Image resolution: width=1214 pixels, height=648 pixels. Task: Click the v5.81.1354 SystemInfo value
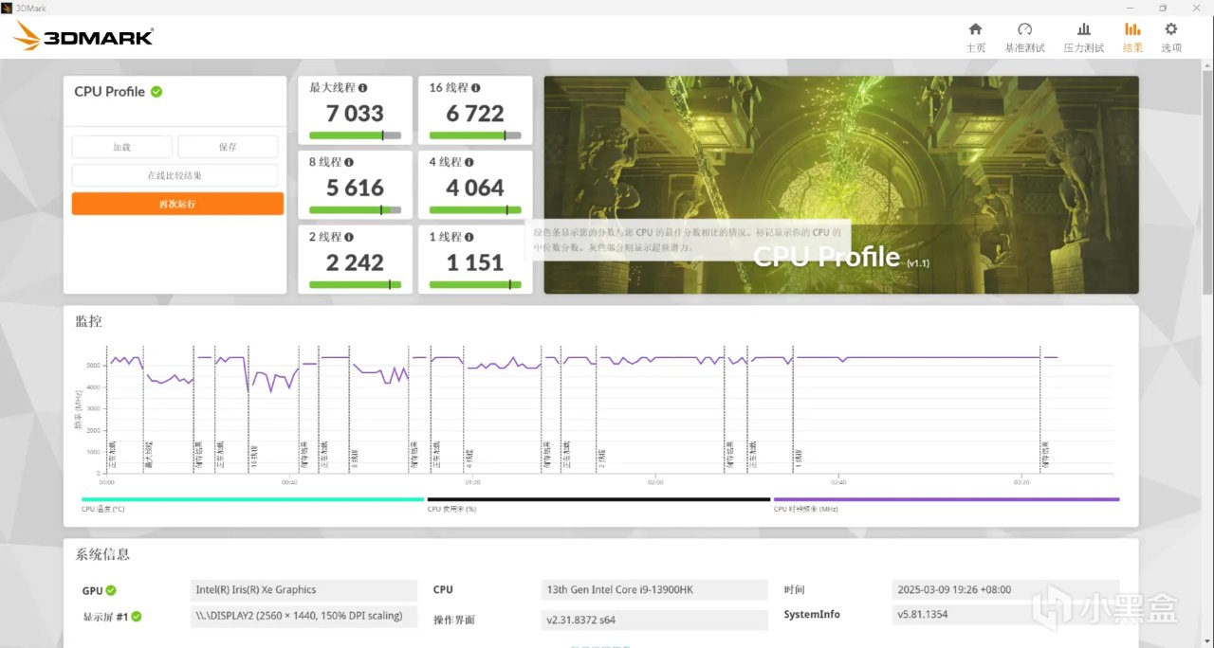point(1005,615)
